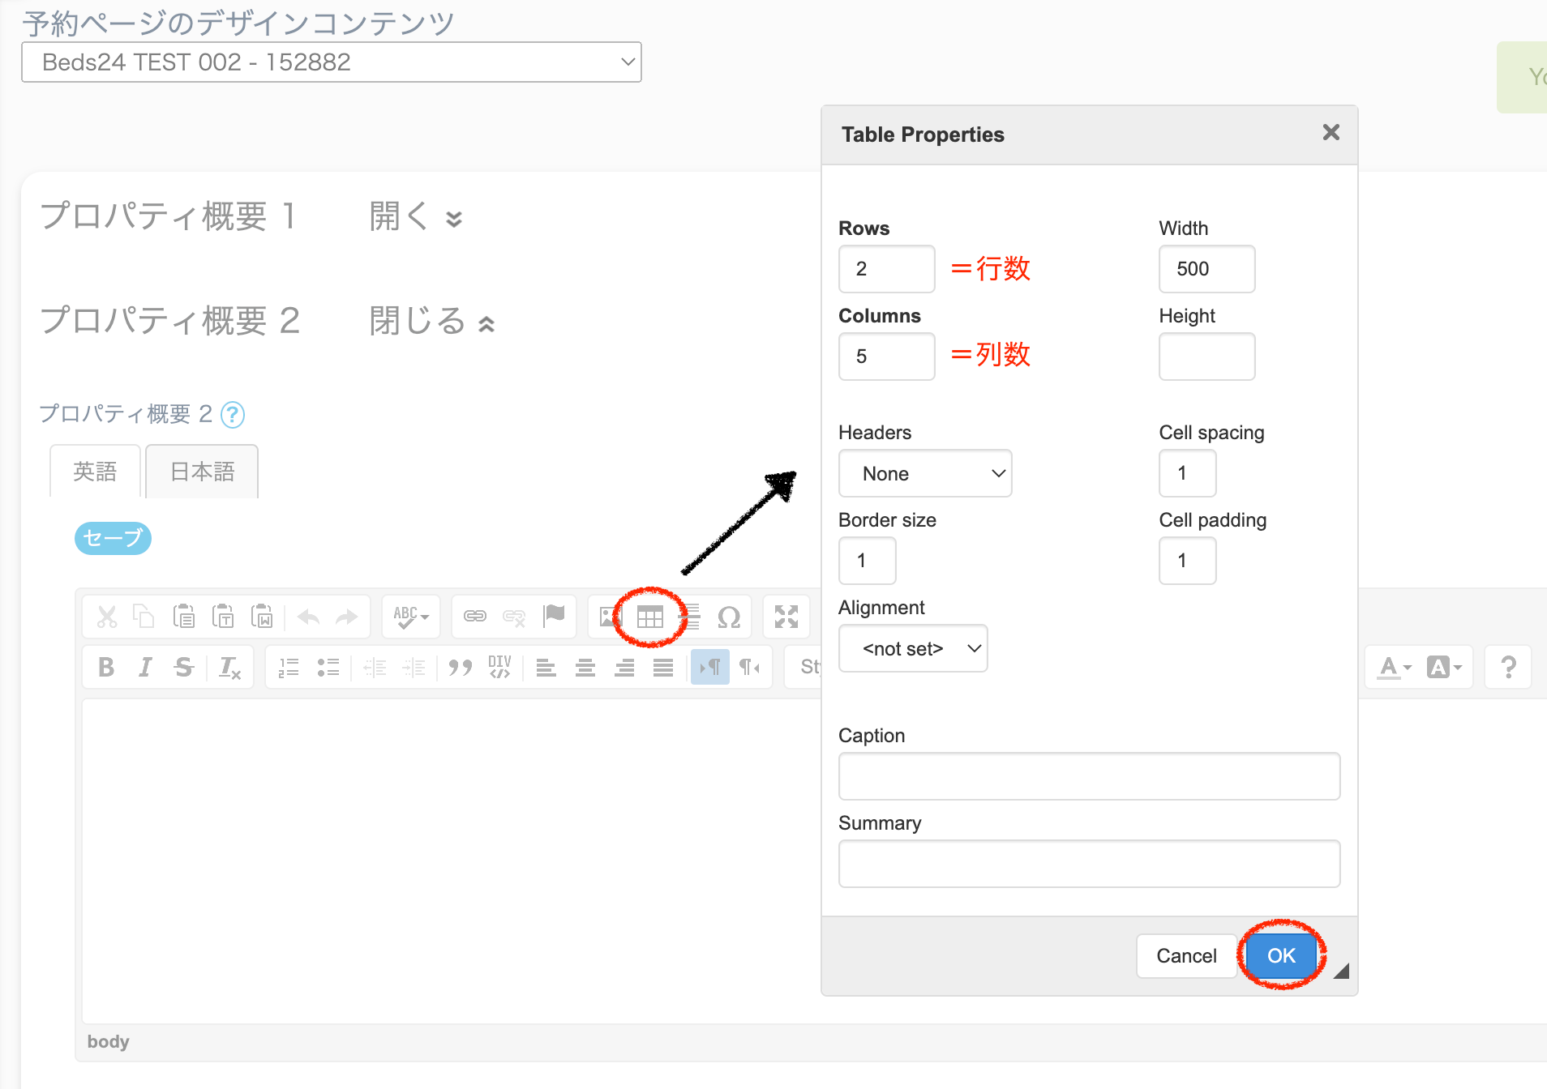The height and width of the screenshot is (1089, 1547).
Task: Open the text color picker
Action: pos(1394,668)
